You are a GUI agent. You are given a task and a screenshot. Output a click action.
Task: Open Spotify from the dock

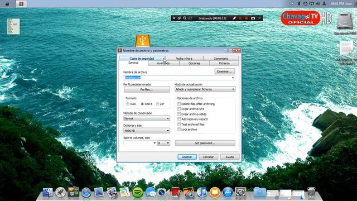[138, 193]
